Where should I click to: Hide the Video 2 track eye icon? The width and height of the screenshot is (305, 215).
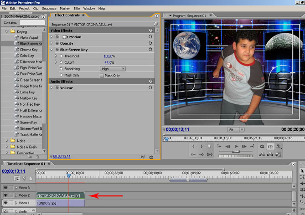click(5, 195)
